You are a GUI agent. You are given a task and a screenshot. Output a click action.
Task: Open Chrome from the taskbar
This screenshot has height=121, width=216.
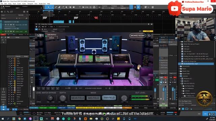tap(19, 119)
